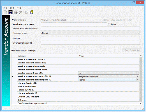Screen dimensions: 146x112
Task: Click value cell for ILS name
Action: pos(109,100)
